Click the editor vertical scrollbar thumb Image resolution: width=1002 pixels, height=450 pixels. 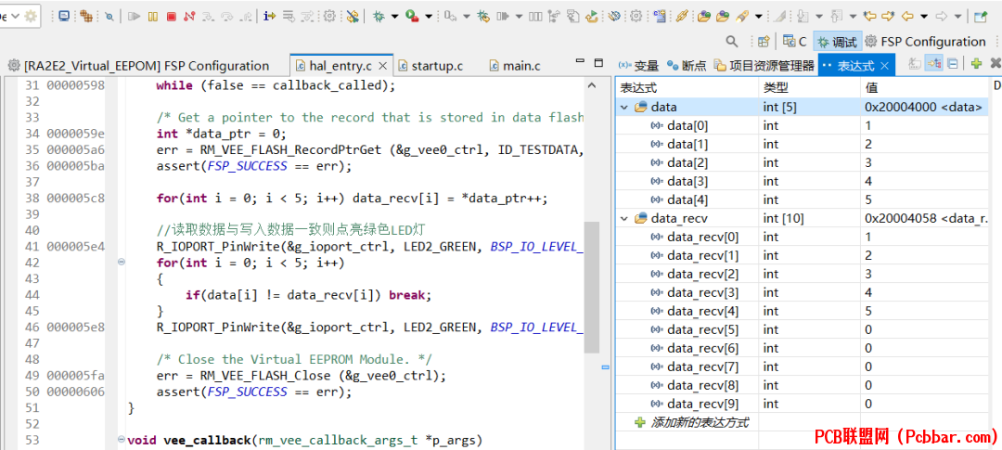592,288
